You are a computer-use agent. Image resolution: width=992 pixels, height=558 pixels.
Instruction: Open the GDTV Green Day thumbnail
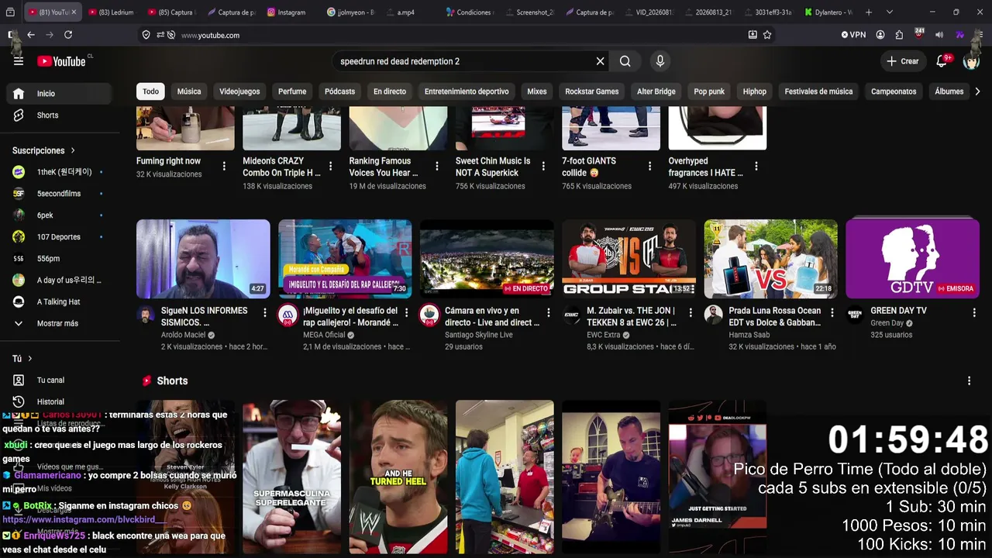913,259
